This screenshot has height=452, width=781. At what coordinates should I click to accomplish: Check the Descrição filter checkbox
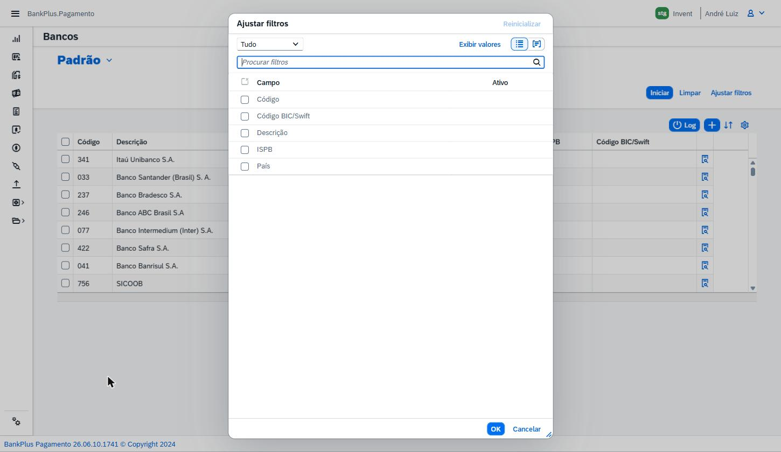[x=245, y=133]
